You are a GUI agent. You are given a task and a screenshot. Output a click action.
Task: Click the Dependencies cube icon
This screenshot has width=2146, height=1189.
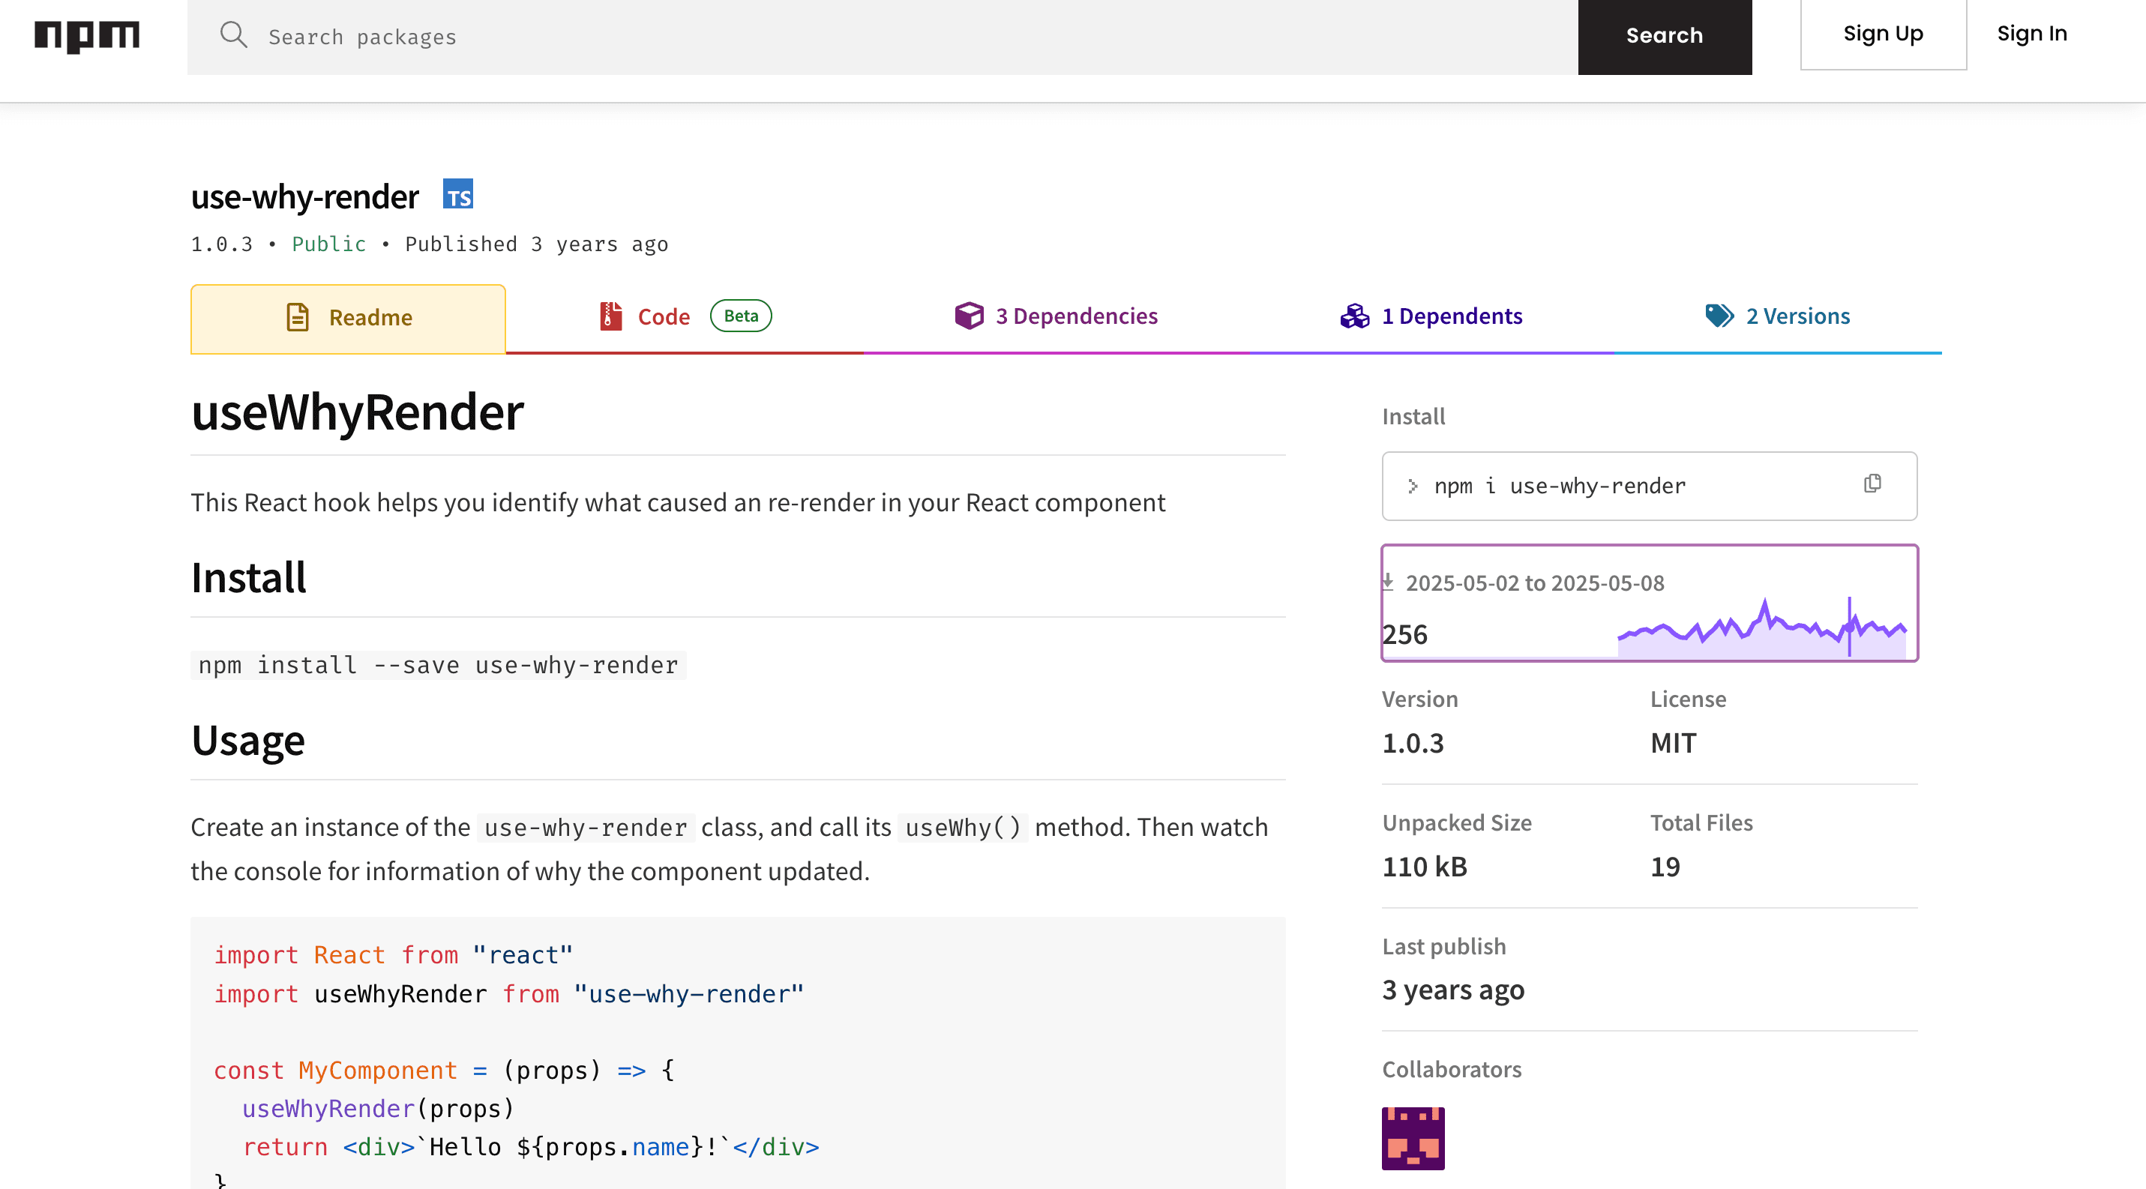coord(969,316)
